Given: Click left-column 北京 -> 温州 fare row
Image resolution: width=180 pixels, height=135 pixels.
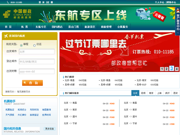Looking at the screenshot, I should [89, 117].
